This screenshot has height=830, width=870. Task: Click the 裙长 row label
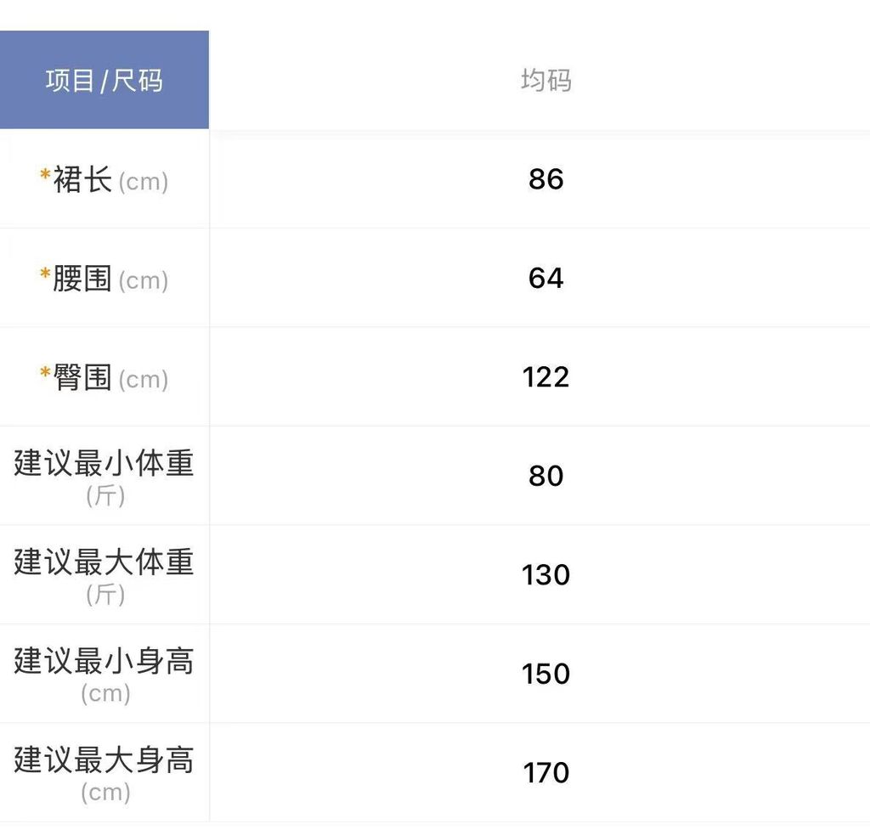tap(83, 180)
